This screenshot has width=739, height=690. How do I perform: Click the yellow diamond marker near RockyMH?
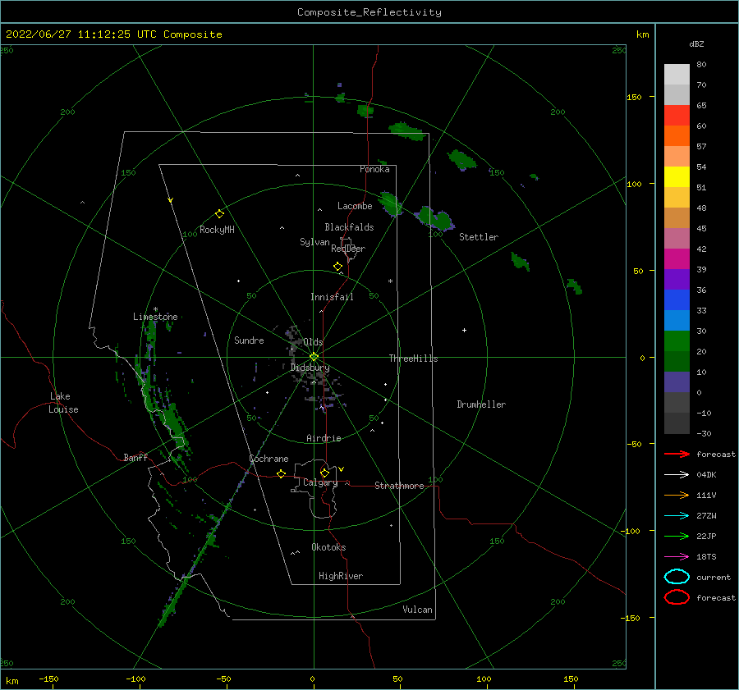coord(219,214)
